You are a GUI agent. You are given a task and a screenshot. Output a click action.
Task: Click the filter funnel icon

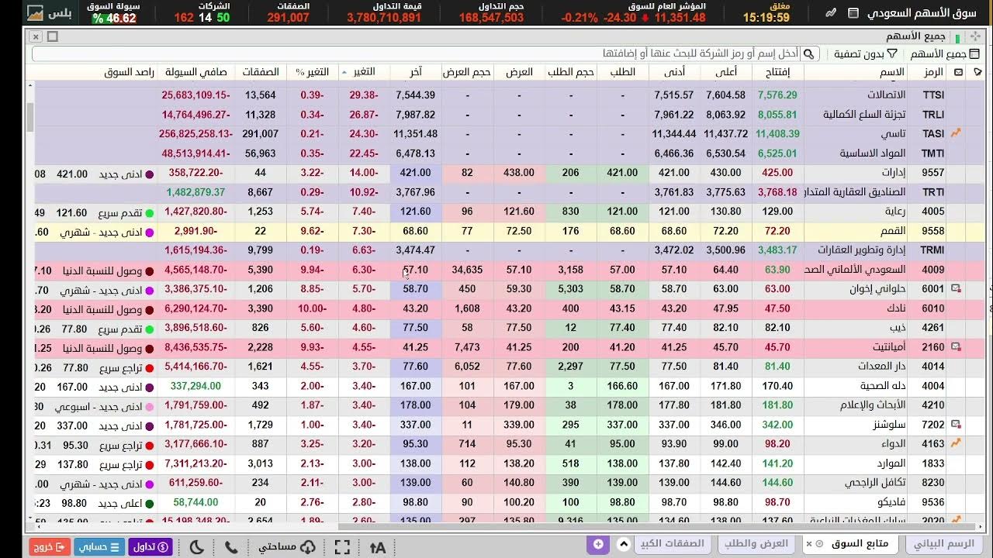pos(892,53)
